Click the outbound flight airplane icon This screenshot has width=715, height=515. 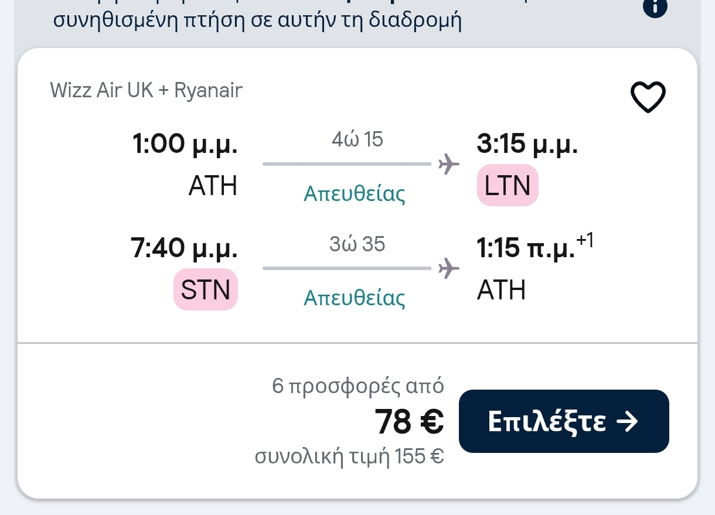point(449,164)
